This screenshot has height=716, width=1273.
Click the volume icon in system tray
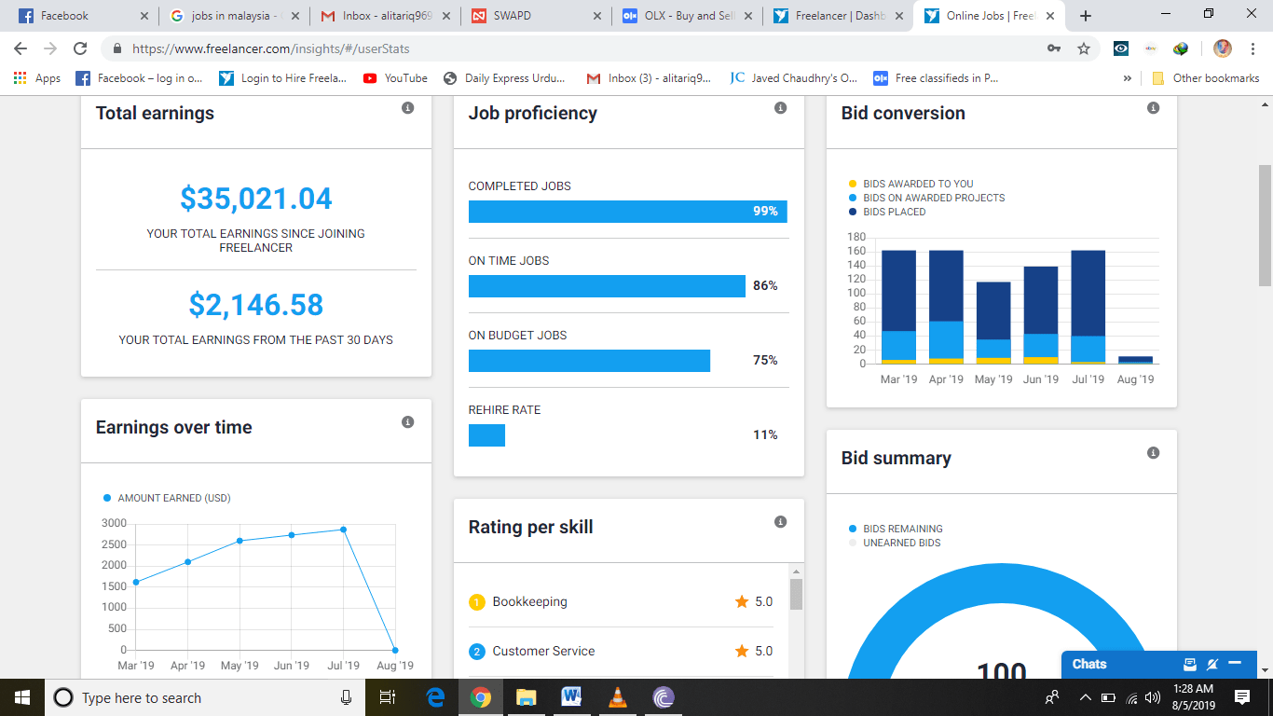point(1153,697)
